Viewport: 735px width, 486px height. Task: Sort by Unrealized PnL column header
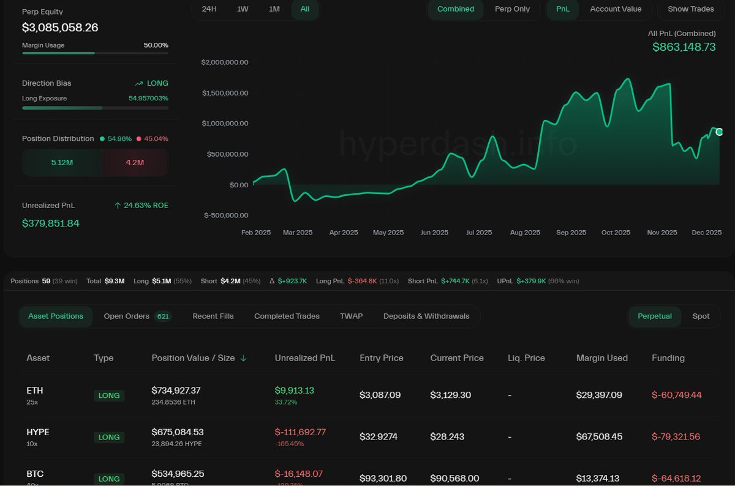[305, 358]
